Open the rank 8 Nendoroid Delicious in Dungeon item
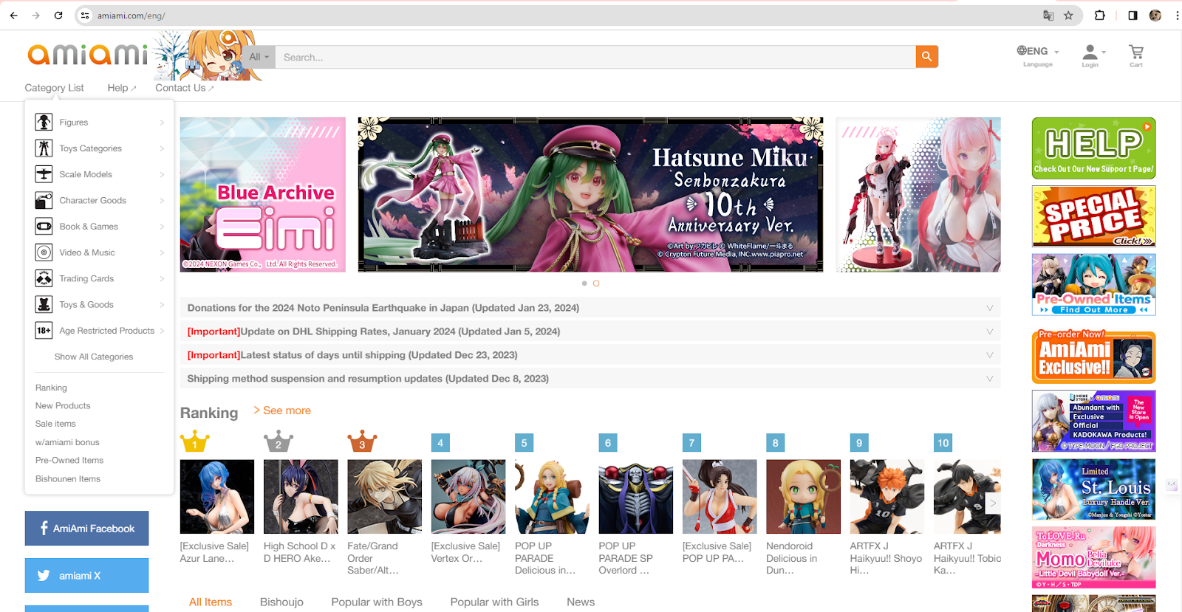1182x612 pixels. click(803, 497)
